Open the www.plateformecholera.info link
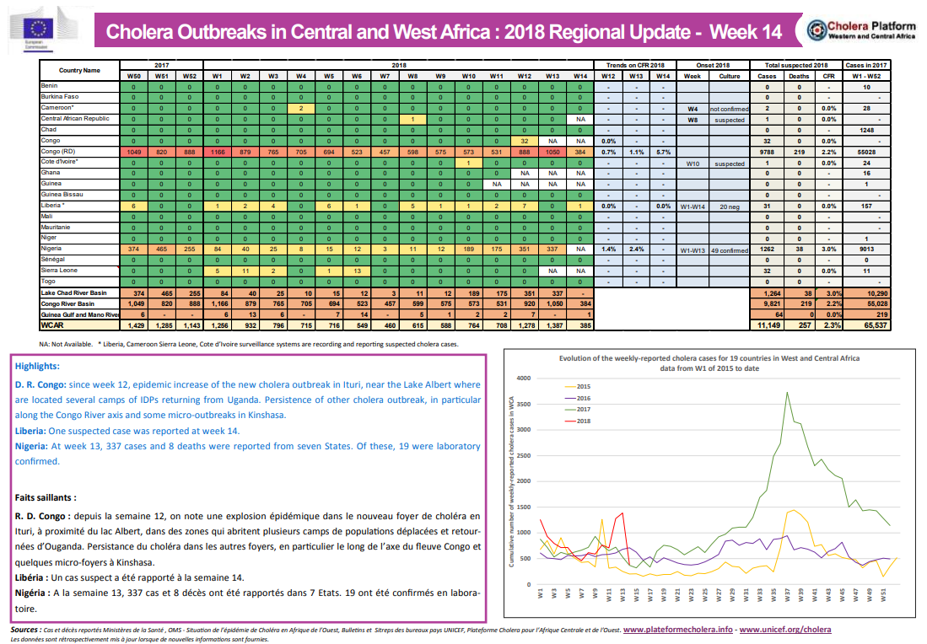 coord(678,629)
